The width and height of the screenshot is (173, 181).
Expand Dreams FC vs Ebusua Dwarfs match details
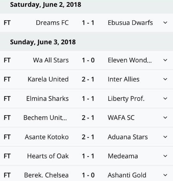coord(165,23)
